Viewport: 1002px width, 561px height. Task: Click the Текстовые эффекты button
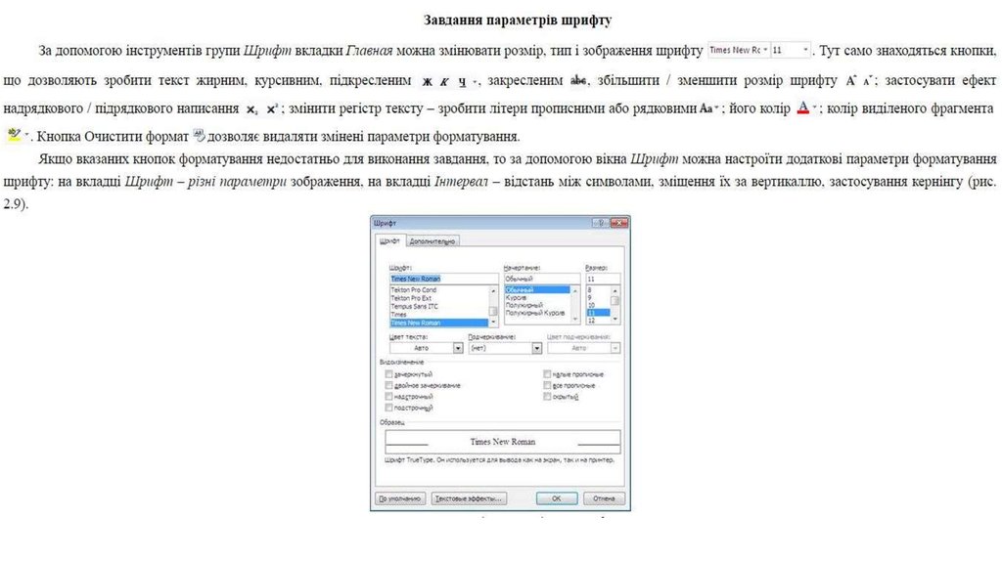pyautogui.click(x=469, y=497)
